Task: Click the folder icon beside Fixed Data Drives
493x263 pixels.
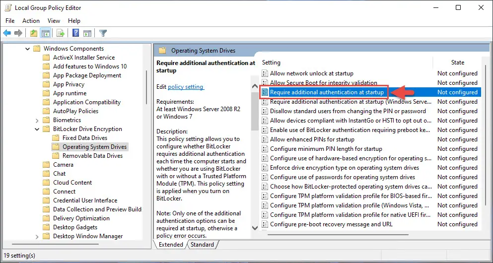Action: [56, 138]
